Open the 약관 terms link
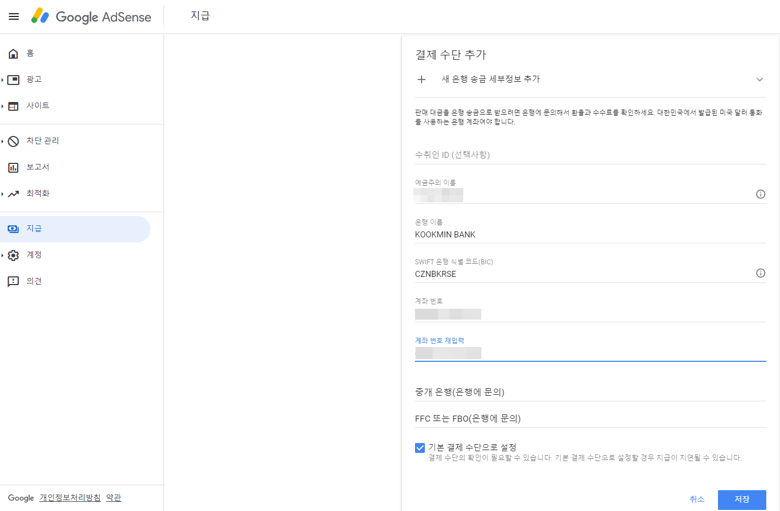This screenshot has height=511, width=780. point(114,498)
